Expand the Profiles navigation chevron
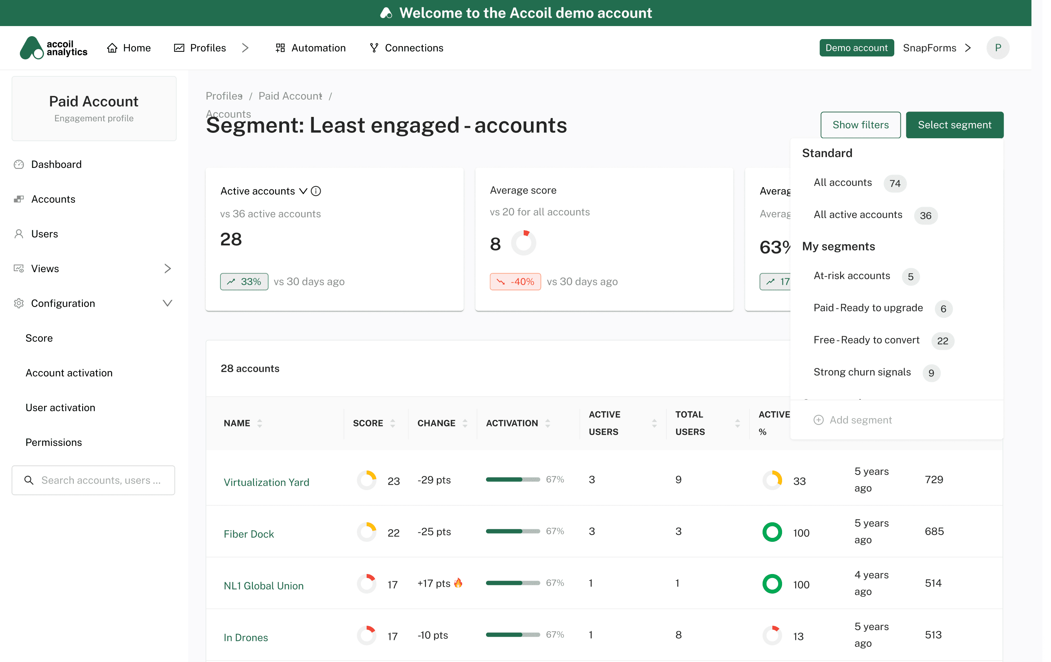 pos(245,47)
